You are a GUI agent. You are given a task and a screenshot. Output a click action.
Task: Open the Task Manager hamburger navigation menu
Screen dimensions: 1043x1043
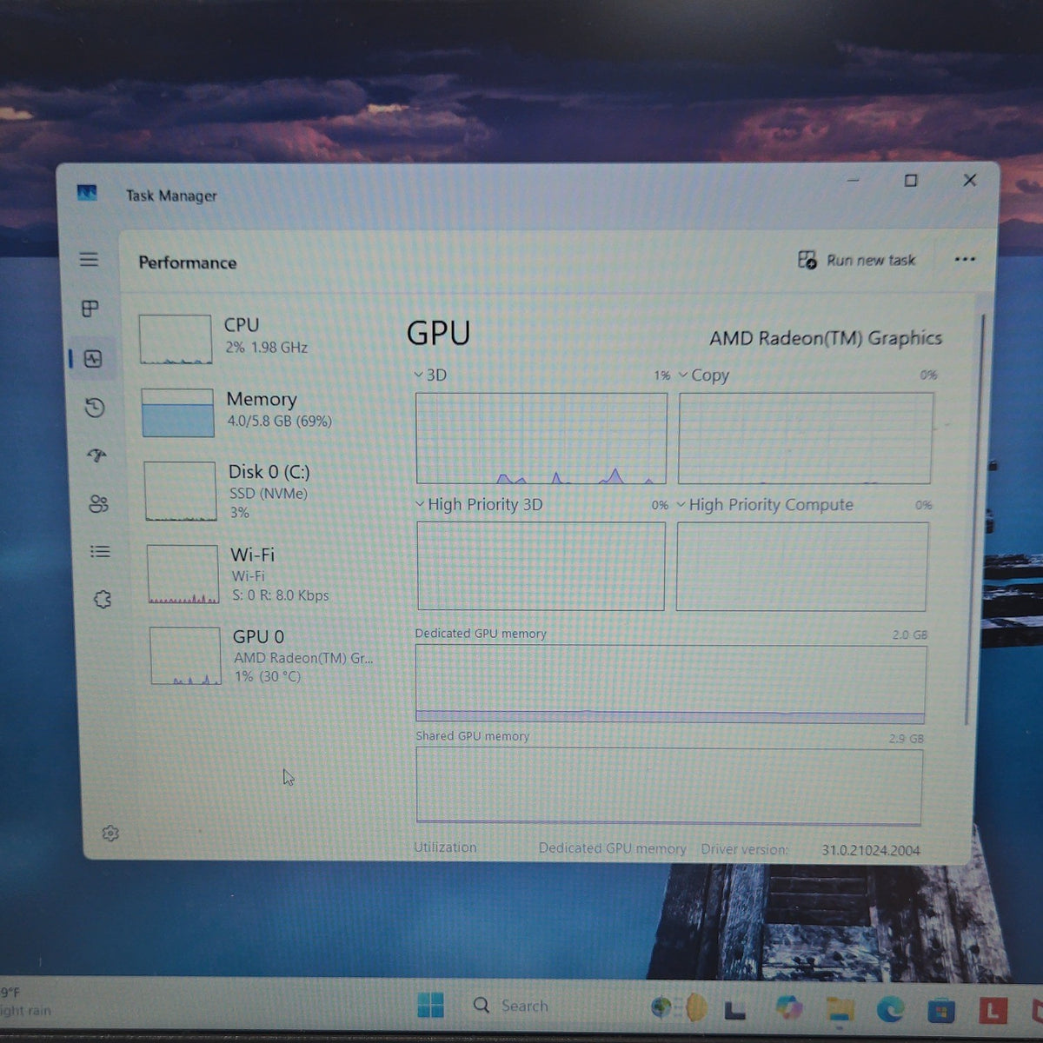[89, 259]
